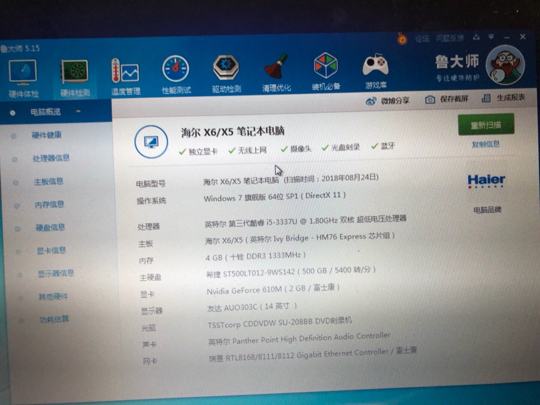Select 硬盘信息 in sidebar
Viewport: 540px width, 405px height.
click(x=50, y=227)
